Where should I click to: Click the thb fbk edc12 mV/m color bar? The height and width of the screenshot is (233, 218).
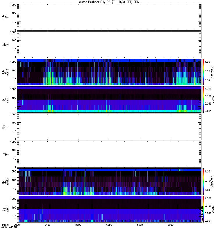click(203, 72)
